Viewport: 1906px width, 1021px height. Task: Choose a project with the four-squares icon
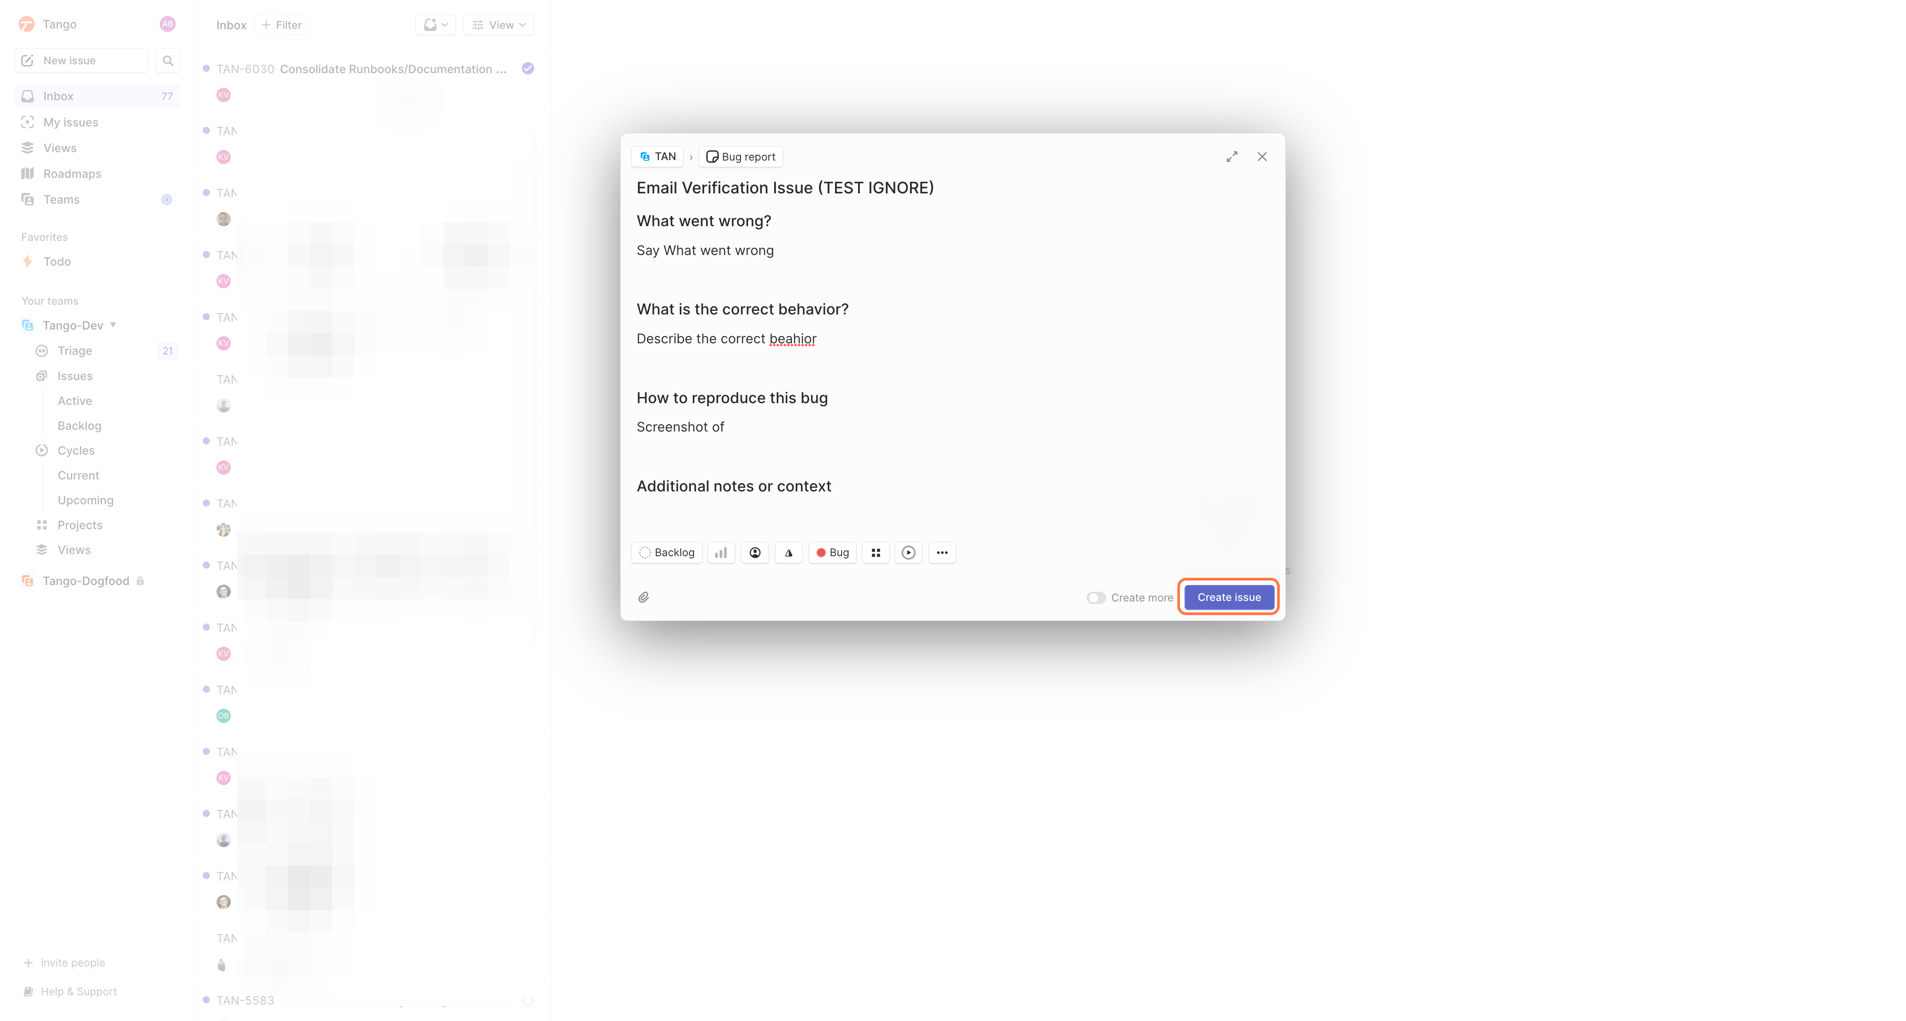point(876,553)
